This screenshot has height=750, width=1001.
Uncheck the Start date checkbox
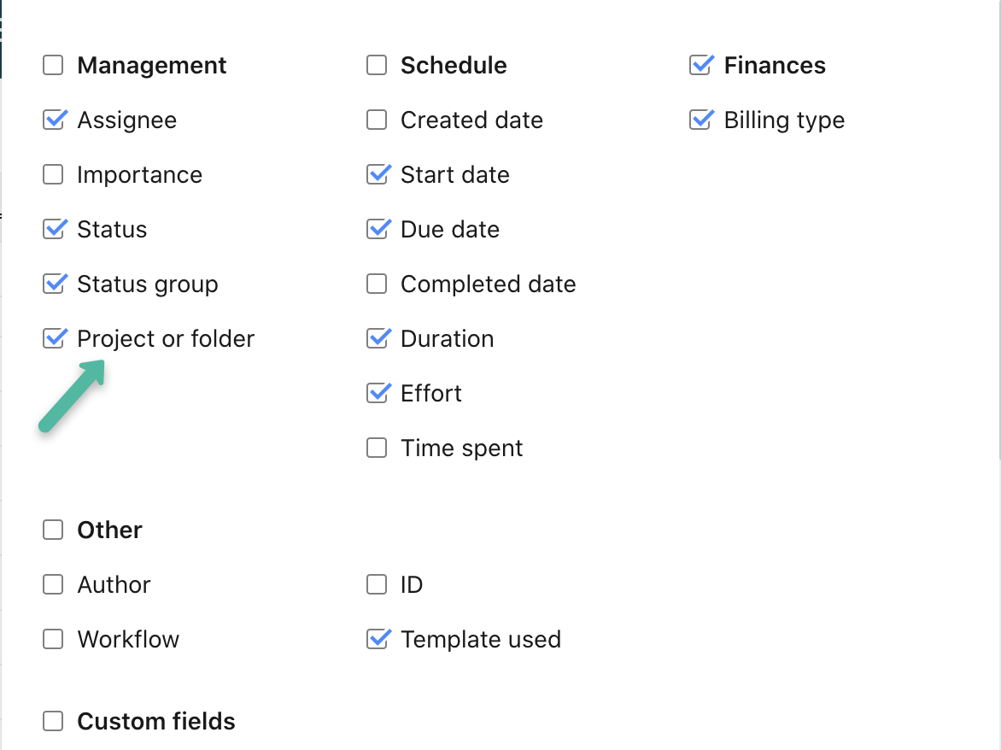(377, 175)
